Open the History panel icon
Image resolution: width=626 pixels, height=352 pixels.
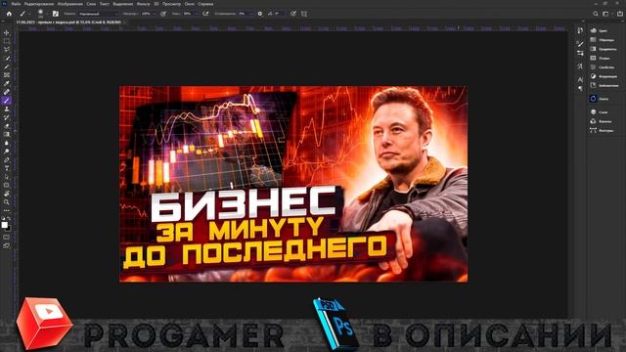tap(580, 30)
